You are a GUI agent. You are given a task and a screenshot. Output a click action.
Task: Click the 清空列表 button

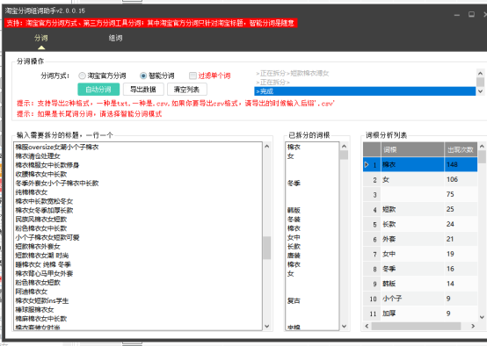[x=186, y=90]
